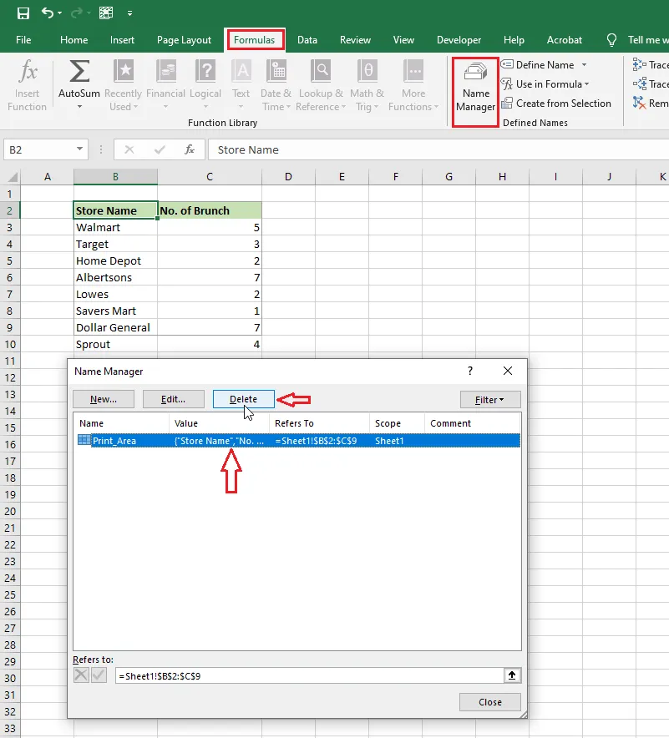The height and width of the screenshot is (738, 669).
Task: Open the Help tab
Action: coord(514,40)
